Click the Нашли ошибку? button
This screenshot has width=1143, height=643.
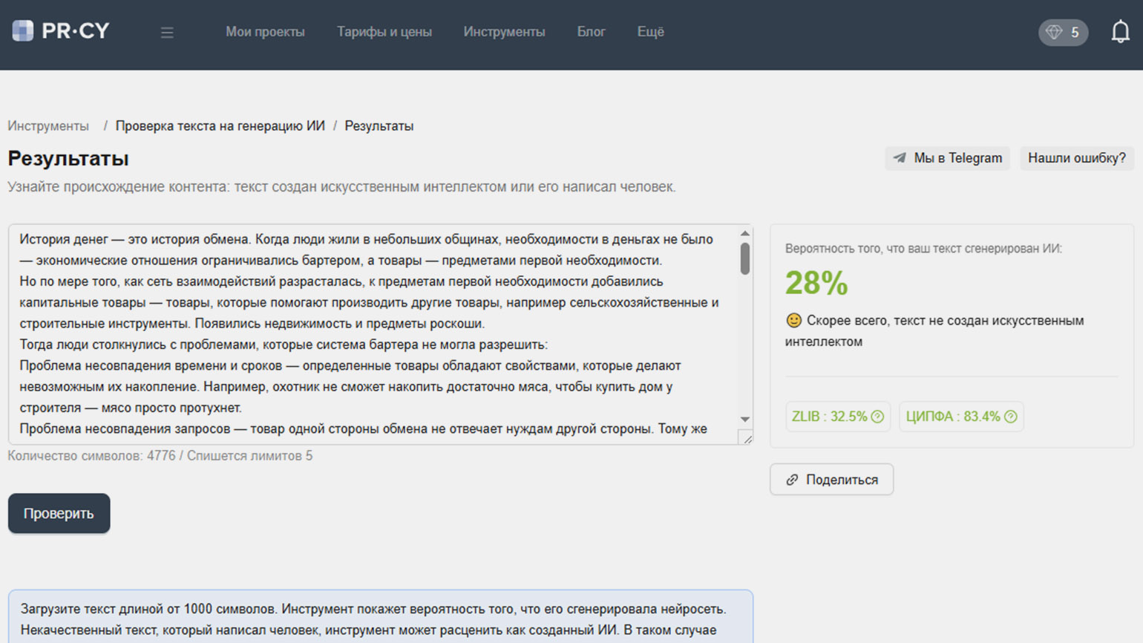click(1076, 158)
